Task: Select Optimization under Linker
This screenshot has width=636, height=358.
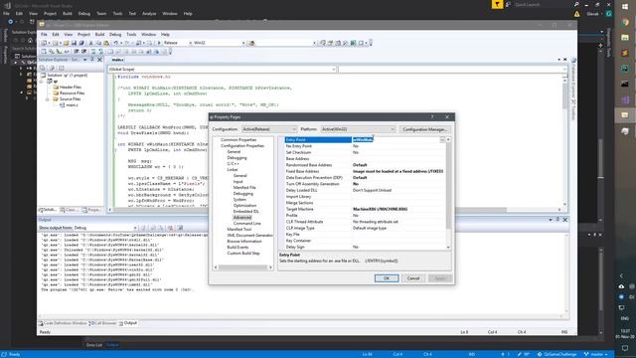Action: point(244,206)
